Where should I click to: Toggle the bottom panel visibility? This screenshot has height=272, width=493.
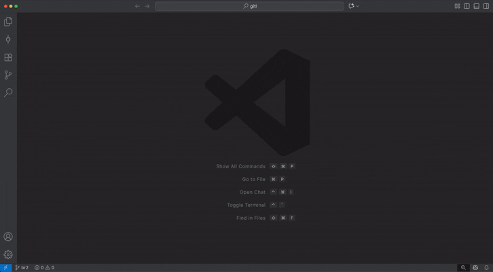coord(476,6)
